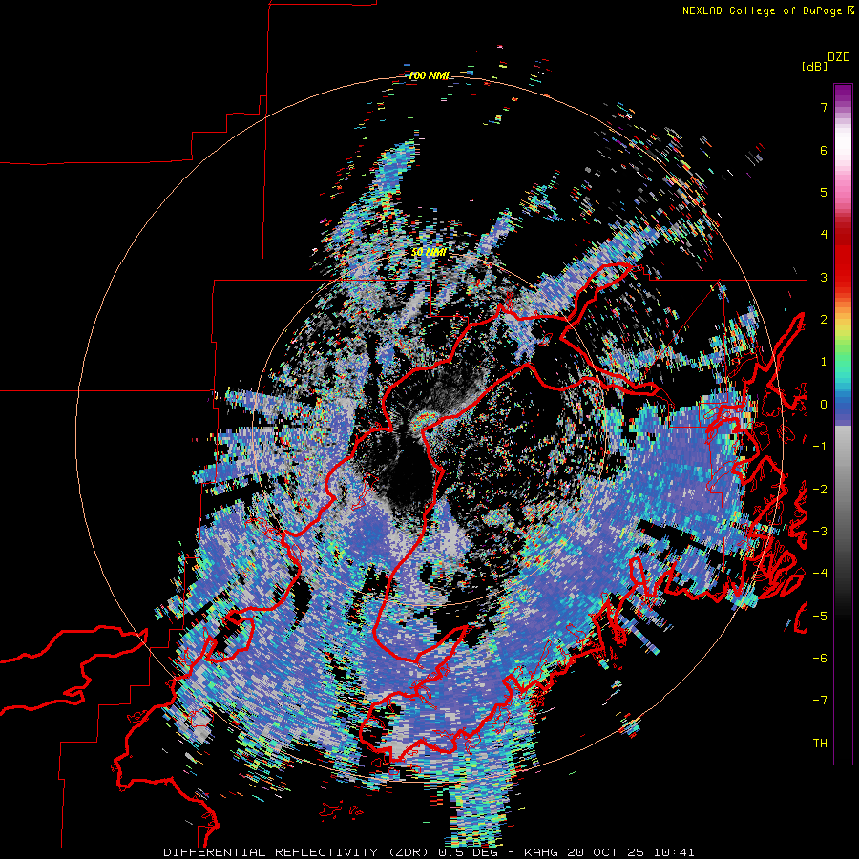Click the [dB] unit label
The height and width of the screenshot is (859, 859).
(x=815, y=66)
